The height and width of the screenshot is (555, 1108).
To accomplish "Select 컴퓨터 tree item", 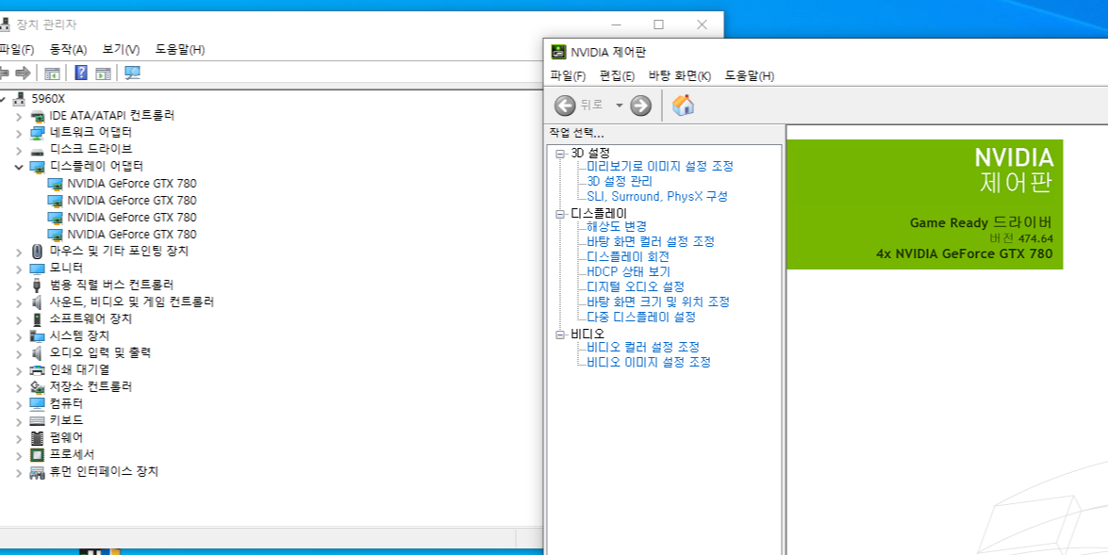I will point(66,404).
